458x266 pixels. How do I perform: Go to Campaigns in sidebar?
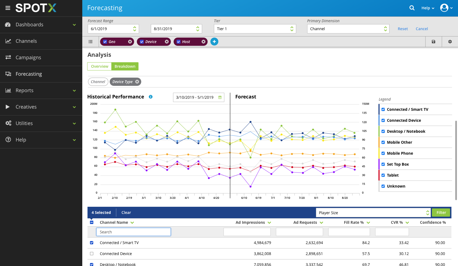click(x=28, y=58)
